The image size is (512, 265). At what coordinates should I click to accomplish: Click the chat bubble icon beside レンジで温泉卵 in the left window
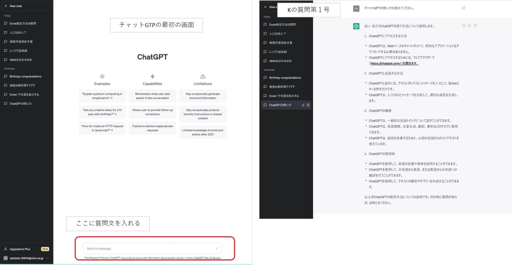point(6,51)
